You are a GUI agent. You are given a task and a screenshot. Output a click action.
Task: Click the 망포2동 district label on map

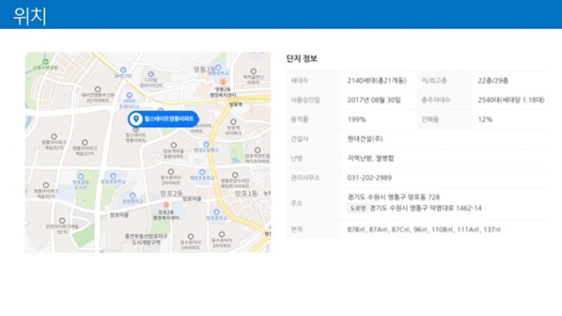click(x=172, y=194)
